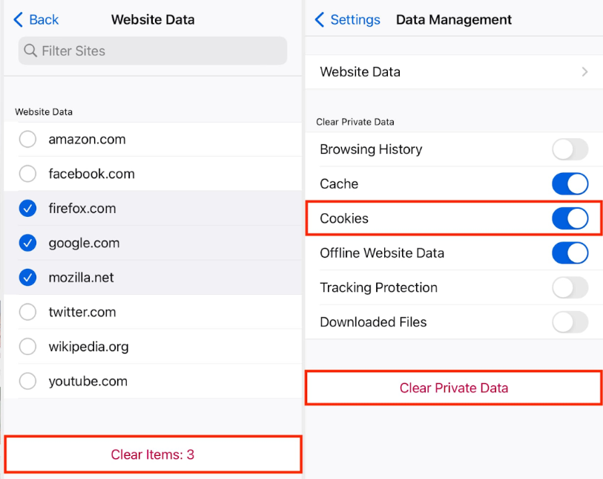603x479 pixels.
Task: Click the magnifier icon in Filter Sites
Action: 30,51
